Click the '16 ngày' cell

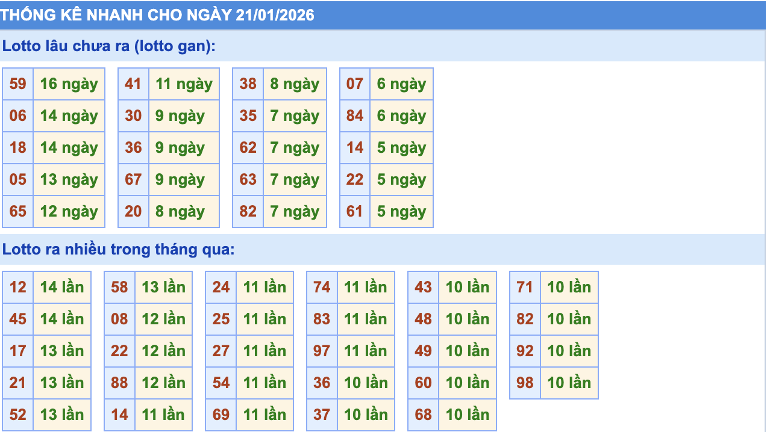coord(69,84)
